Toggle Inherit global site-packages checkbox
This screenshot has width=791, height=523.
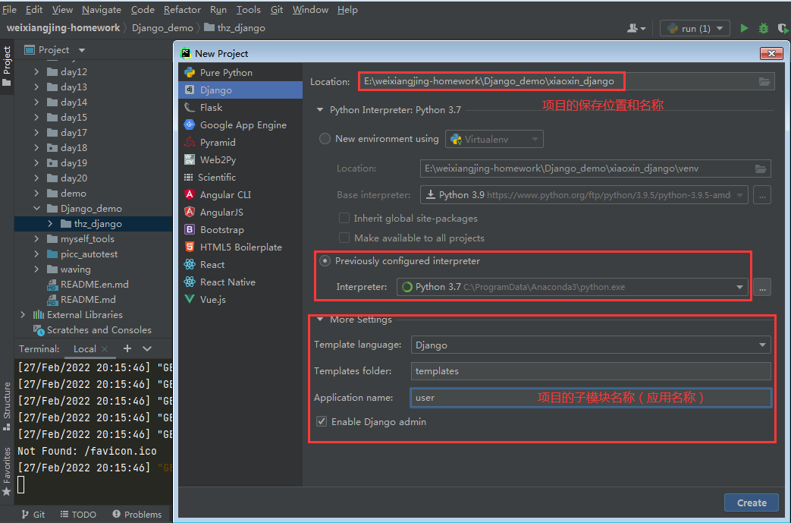pos(344,218)
